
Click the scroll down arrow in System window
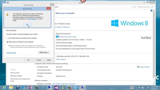[x=154, y=83]
